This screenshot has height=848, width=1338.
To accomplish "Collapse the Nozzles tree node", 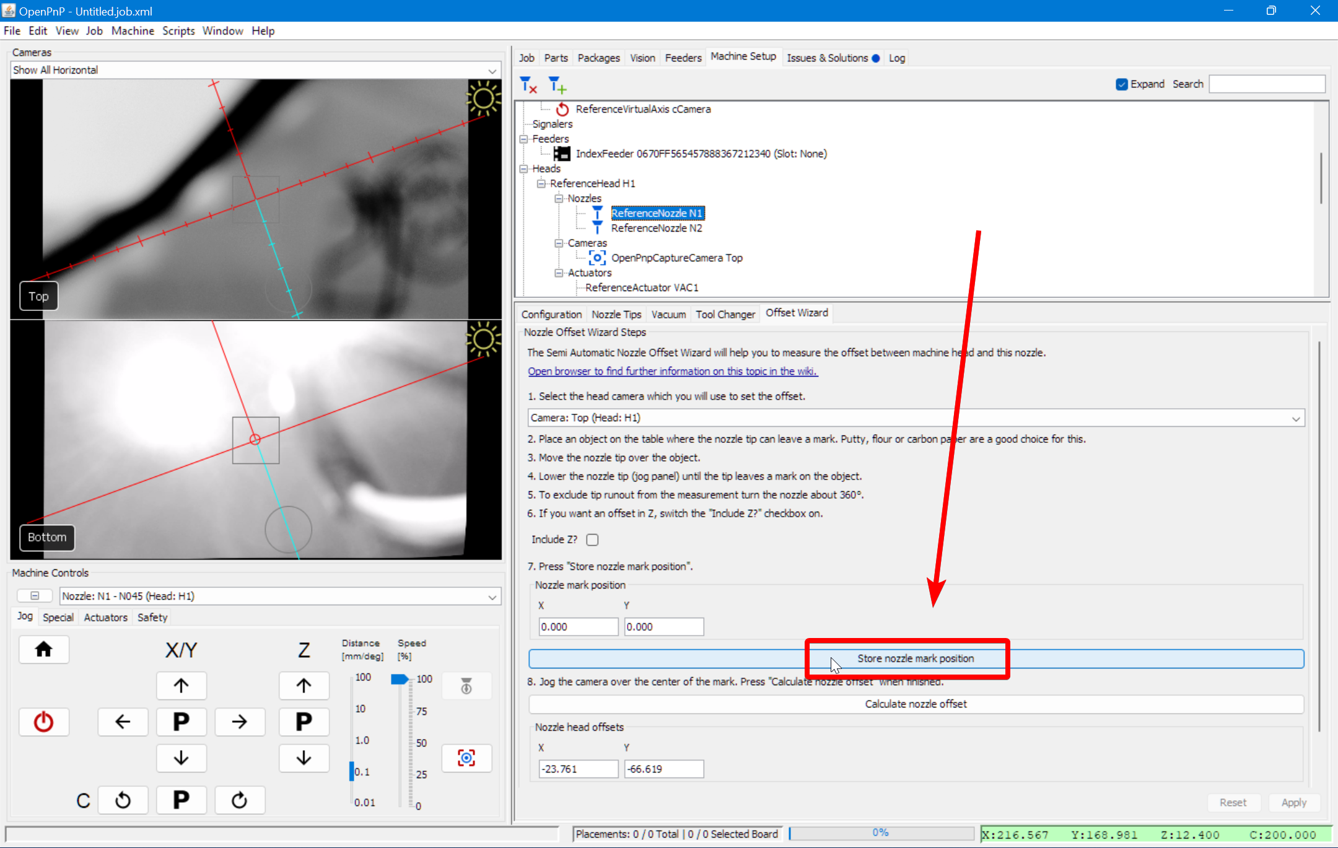I will point(559,198).
